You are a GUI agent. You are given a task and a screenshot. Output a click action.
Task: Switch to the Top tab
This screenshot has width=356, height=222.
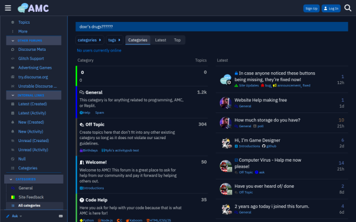pos(177,40)
